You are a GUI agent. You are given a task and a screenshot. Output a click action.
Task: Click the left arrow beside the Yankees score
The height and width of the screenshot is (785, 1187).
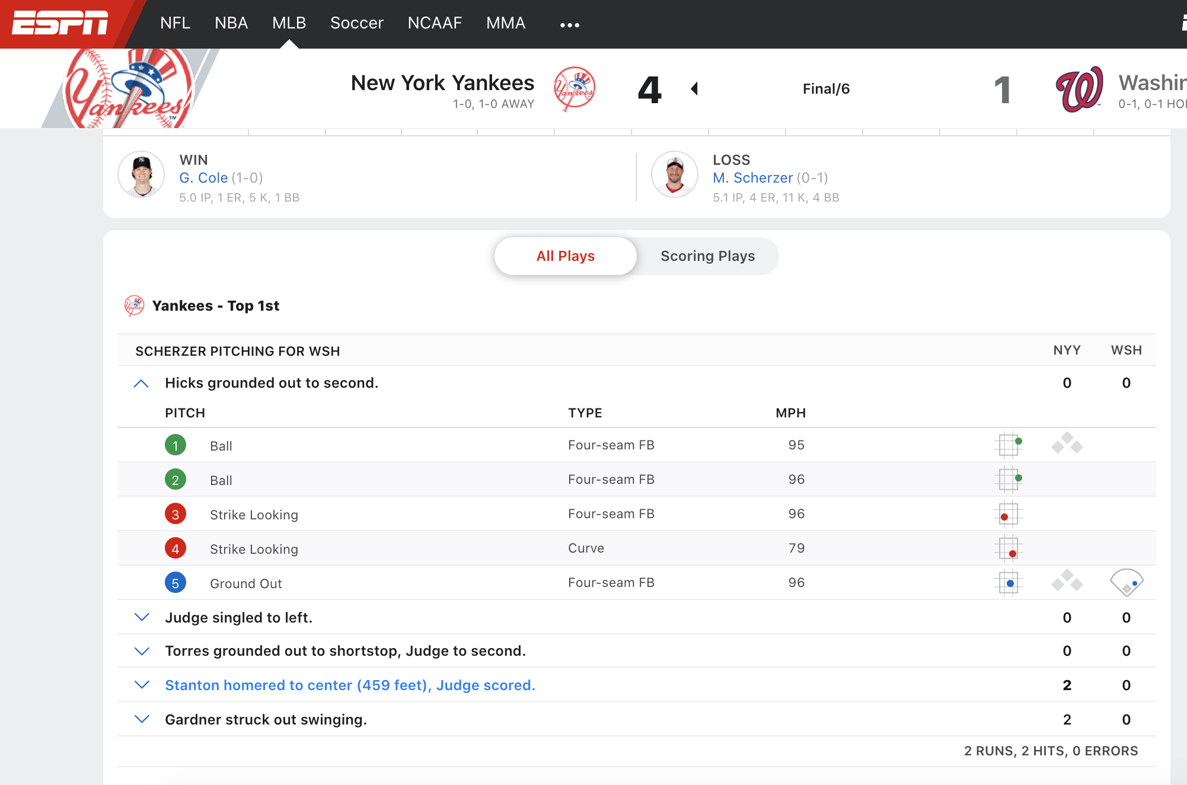(694, 88)
